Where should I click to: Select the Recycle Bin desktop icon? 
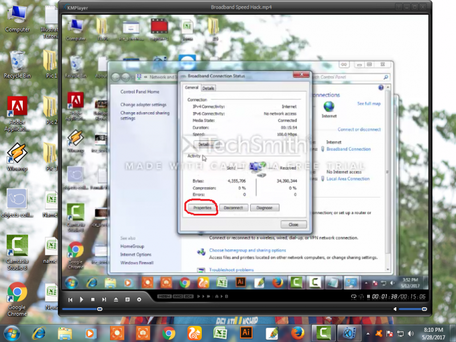pyautogui.click(x=17, y=64)
